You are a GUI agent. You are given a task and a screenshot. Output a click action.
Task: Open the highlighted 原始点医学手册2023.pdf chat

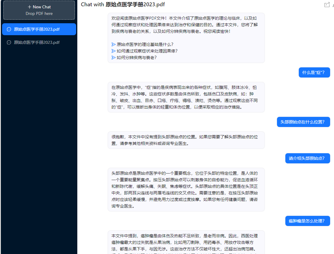[x=37, y=29]
